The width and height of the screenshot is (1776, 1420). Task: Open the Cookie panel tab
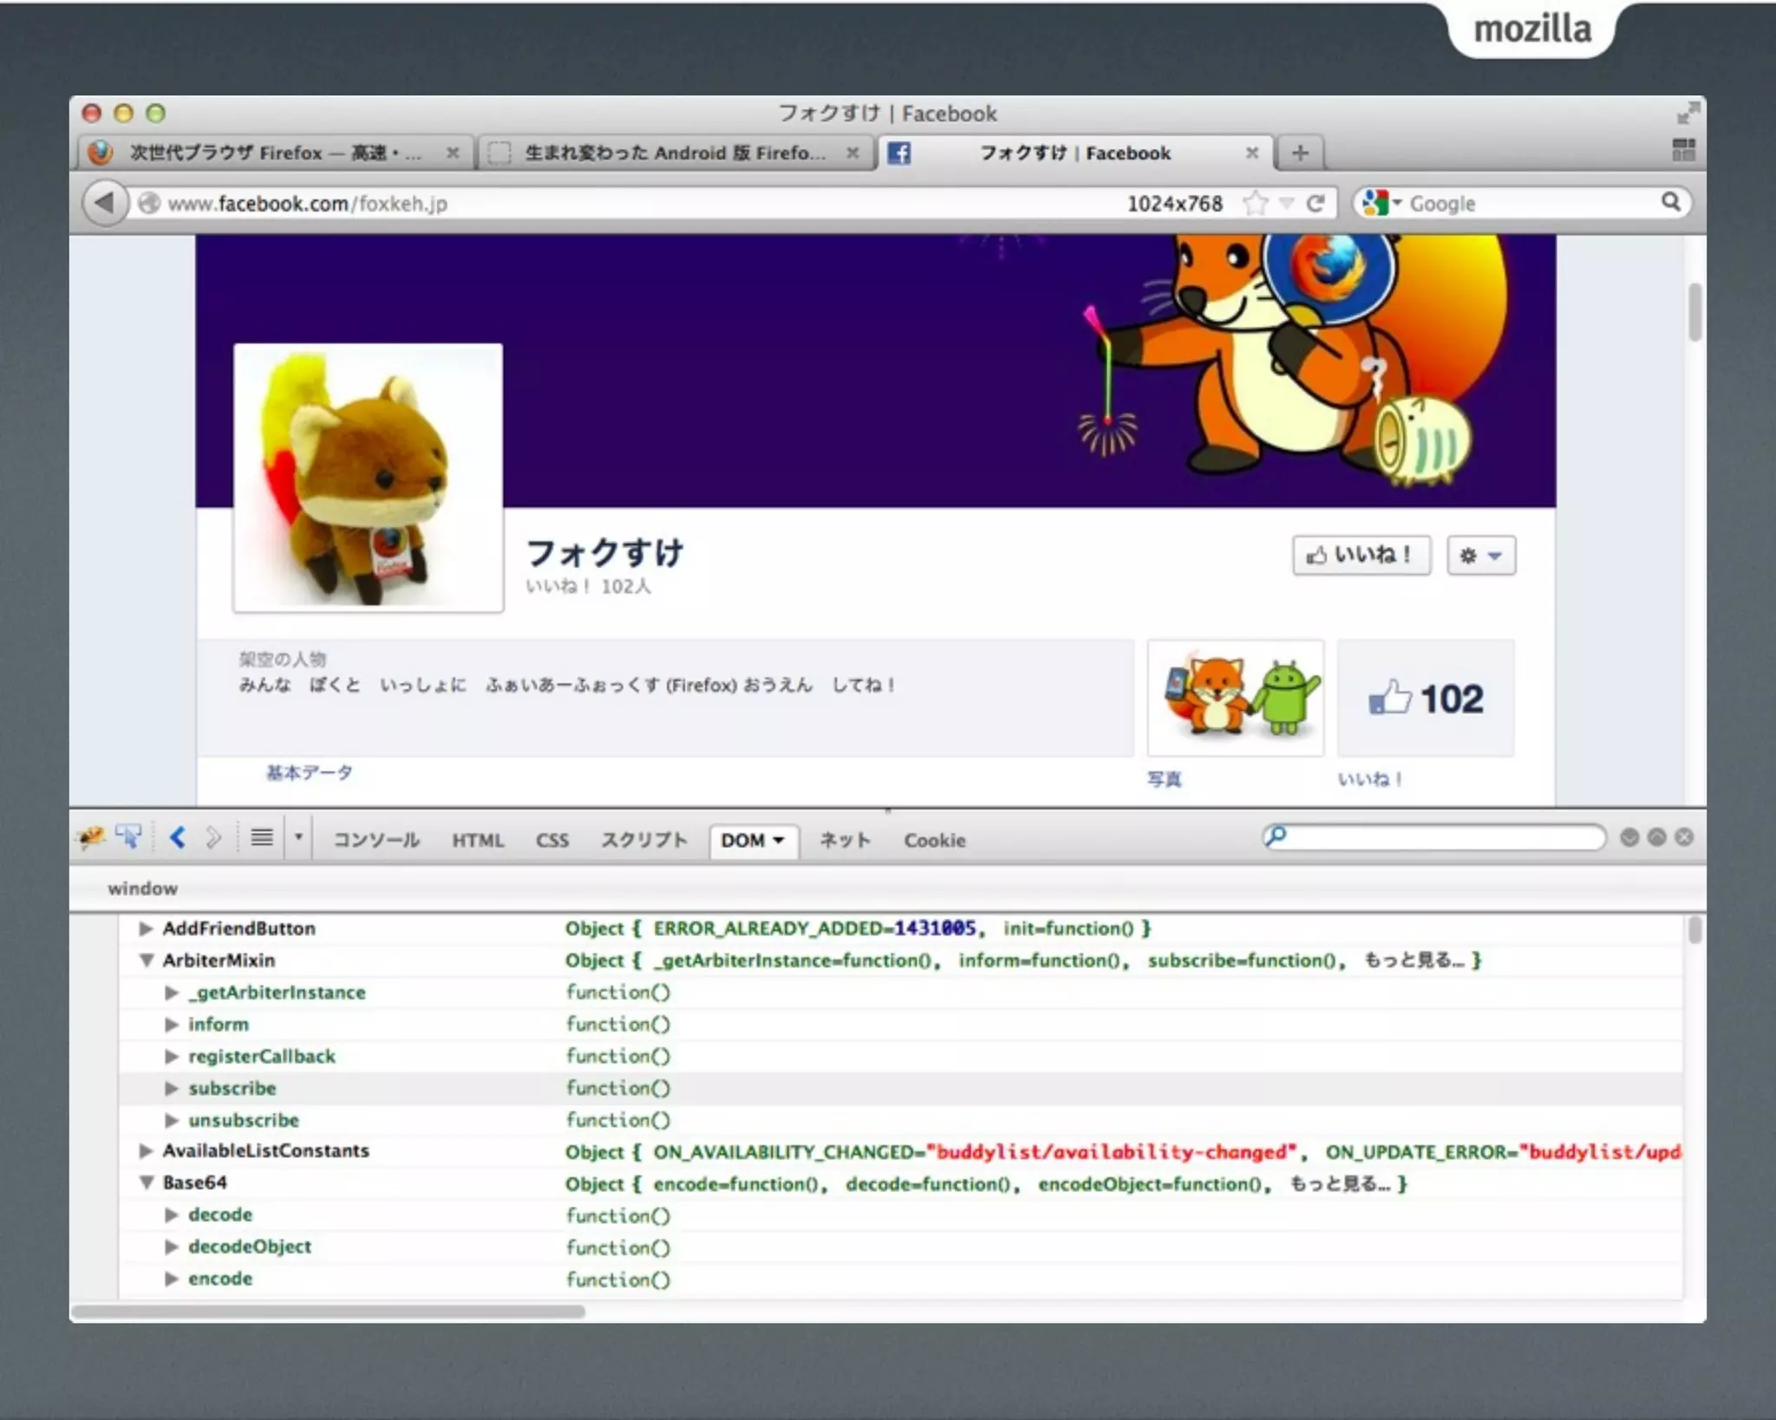coord(934,840)
